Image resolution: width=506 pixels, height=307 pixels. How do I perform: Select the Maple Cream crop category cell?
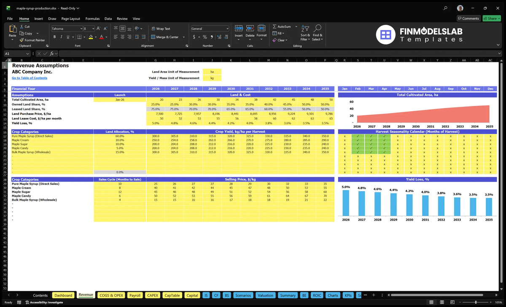[52, 140]
